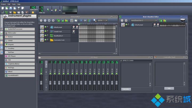
Task: Click master volume slider in main toolbar
Action: pyautogui.click(x=52, y=10)
